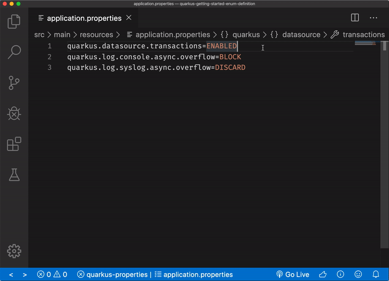Viewport: 389px width, 281px height.
Task: Select the Search icon in the activity bar
Action: point(14,52)
